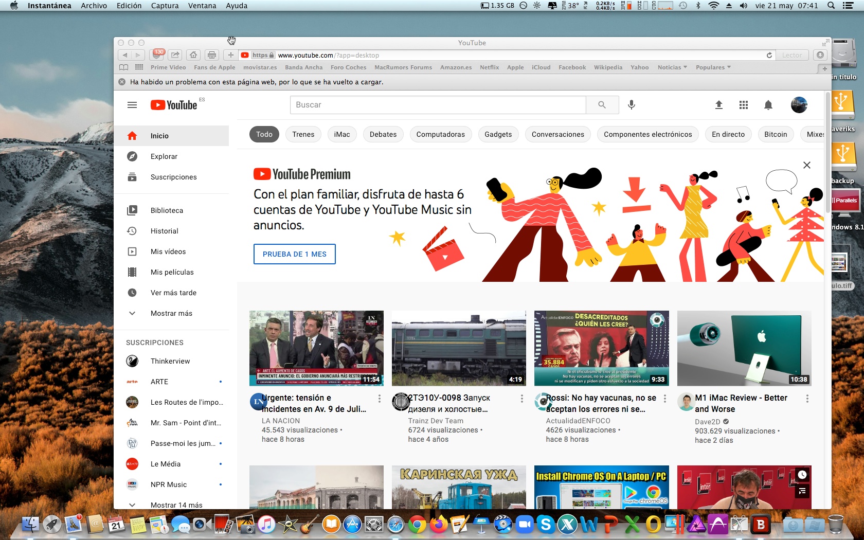
Task: Open the account avatar menu
Action: tap(799, 105)
